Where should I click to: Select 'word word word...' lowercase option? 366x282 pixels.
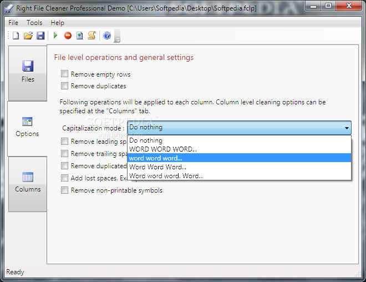[x=239, y=158]
